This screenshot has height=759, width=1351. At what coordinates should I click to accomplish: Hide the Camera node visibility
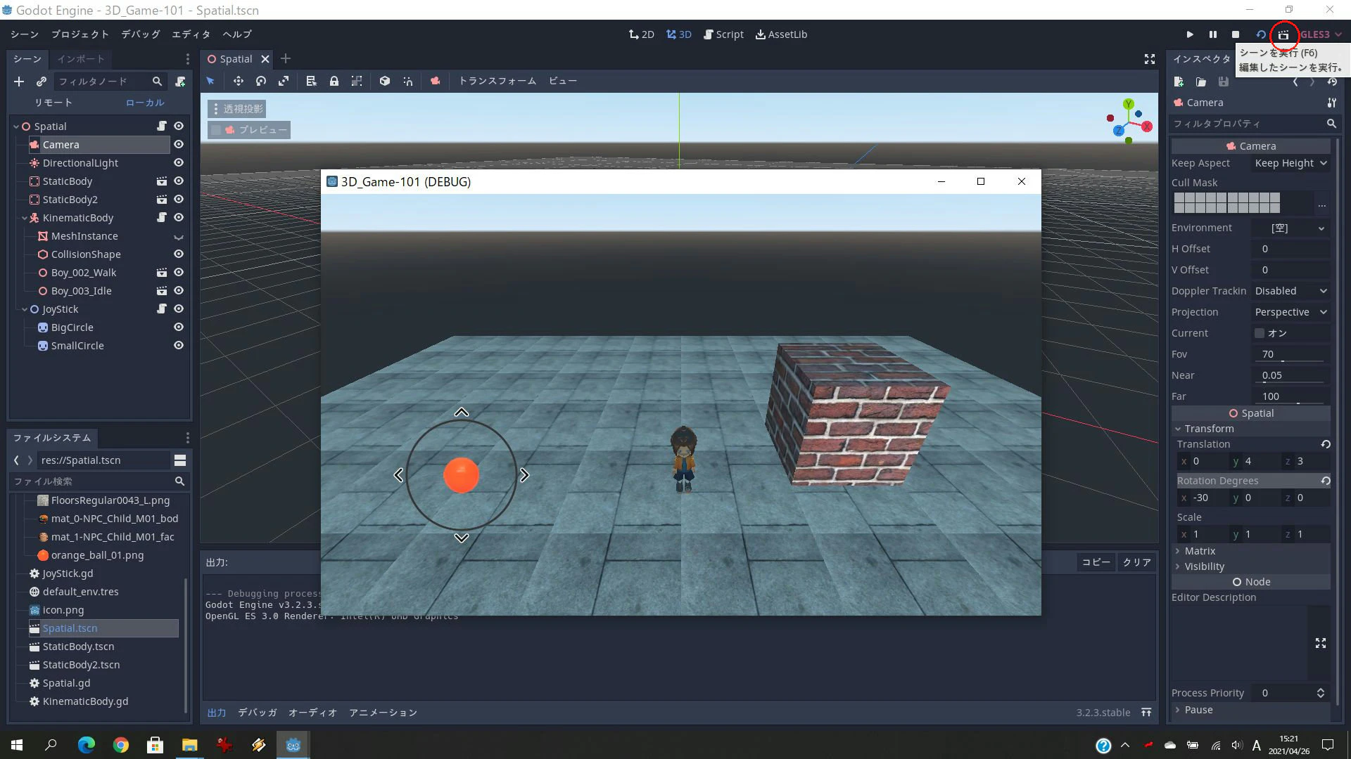pyautogui.click(x=179, y=145)
